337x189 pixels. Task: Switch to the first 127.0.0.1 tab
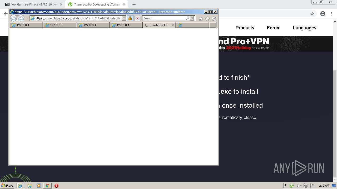(x=26, y=25)
